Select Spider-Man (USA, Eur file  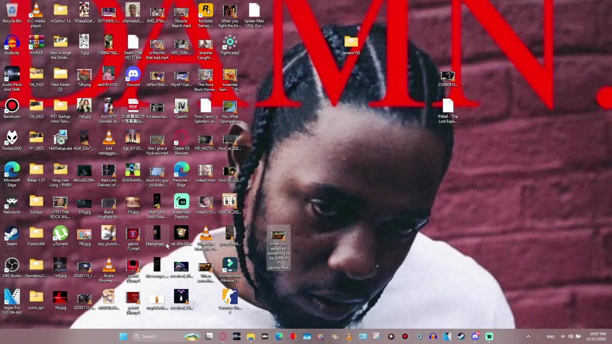254,15
